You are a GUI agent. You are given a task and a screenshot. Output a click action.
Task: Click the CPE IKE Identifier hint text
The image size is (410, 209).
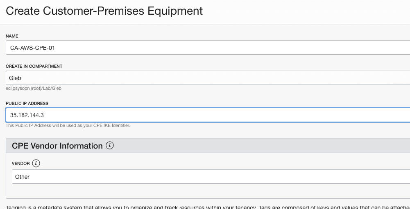click(68, 125)
